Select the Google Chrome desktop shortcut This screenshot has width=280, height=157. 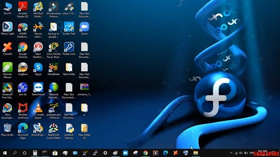coord(23,51)
